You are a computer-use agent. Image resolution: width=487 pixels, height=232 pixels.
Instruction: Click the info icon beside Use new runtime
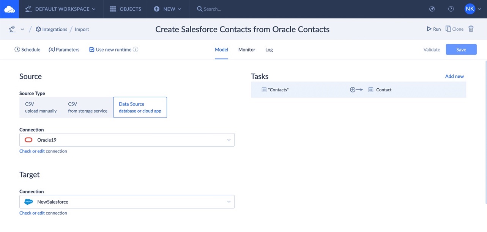[136, 50]
